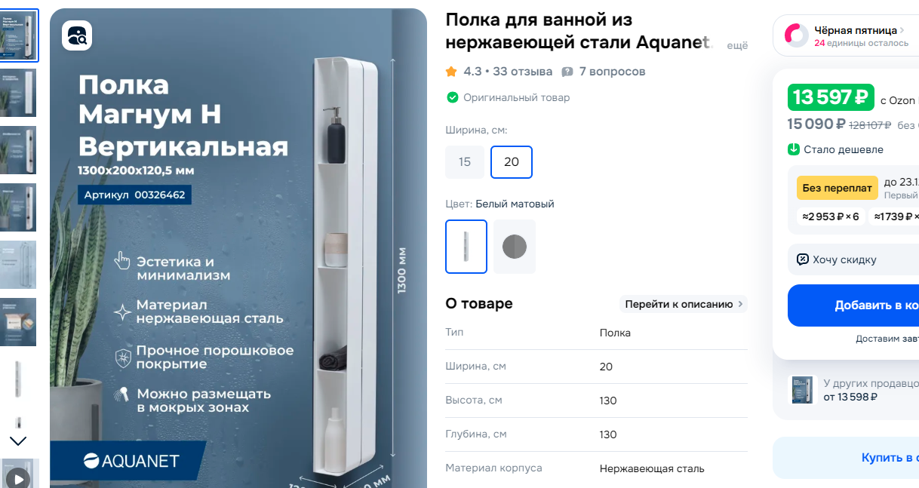Open the questions speech-bubble icon
Screen dimensions: 919x488
pyautogui.click(x=567, y=72)
